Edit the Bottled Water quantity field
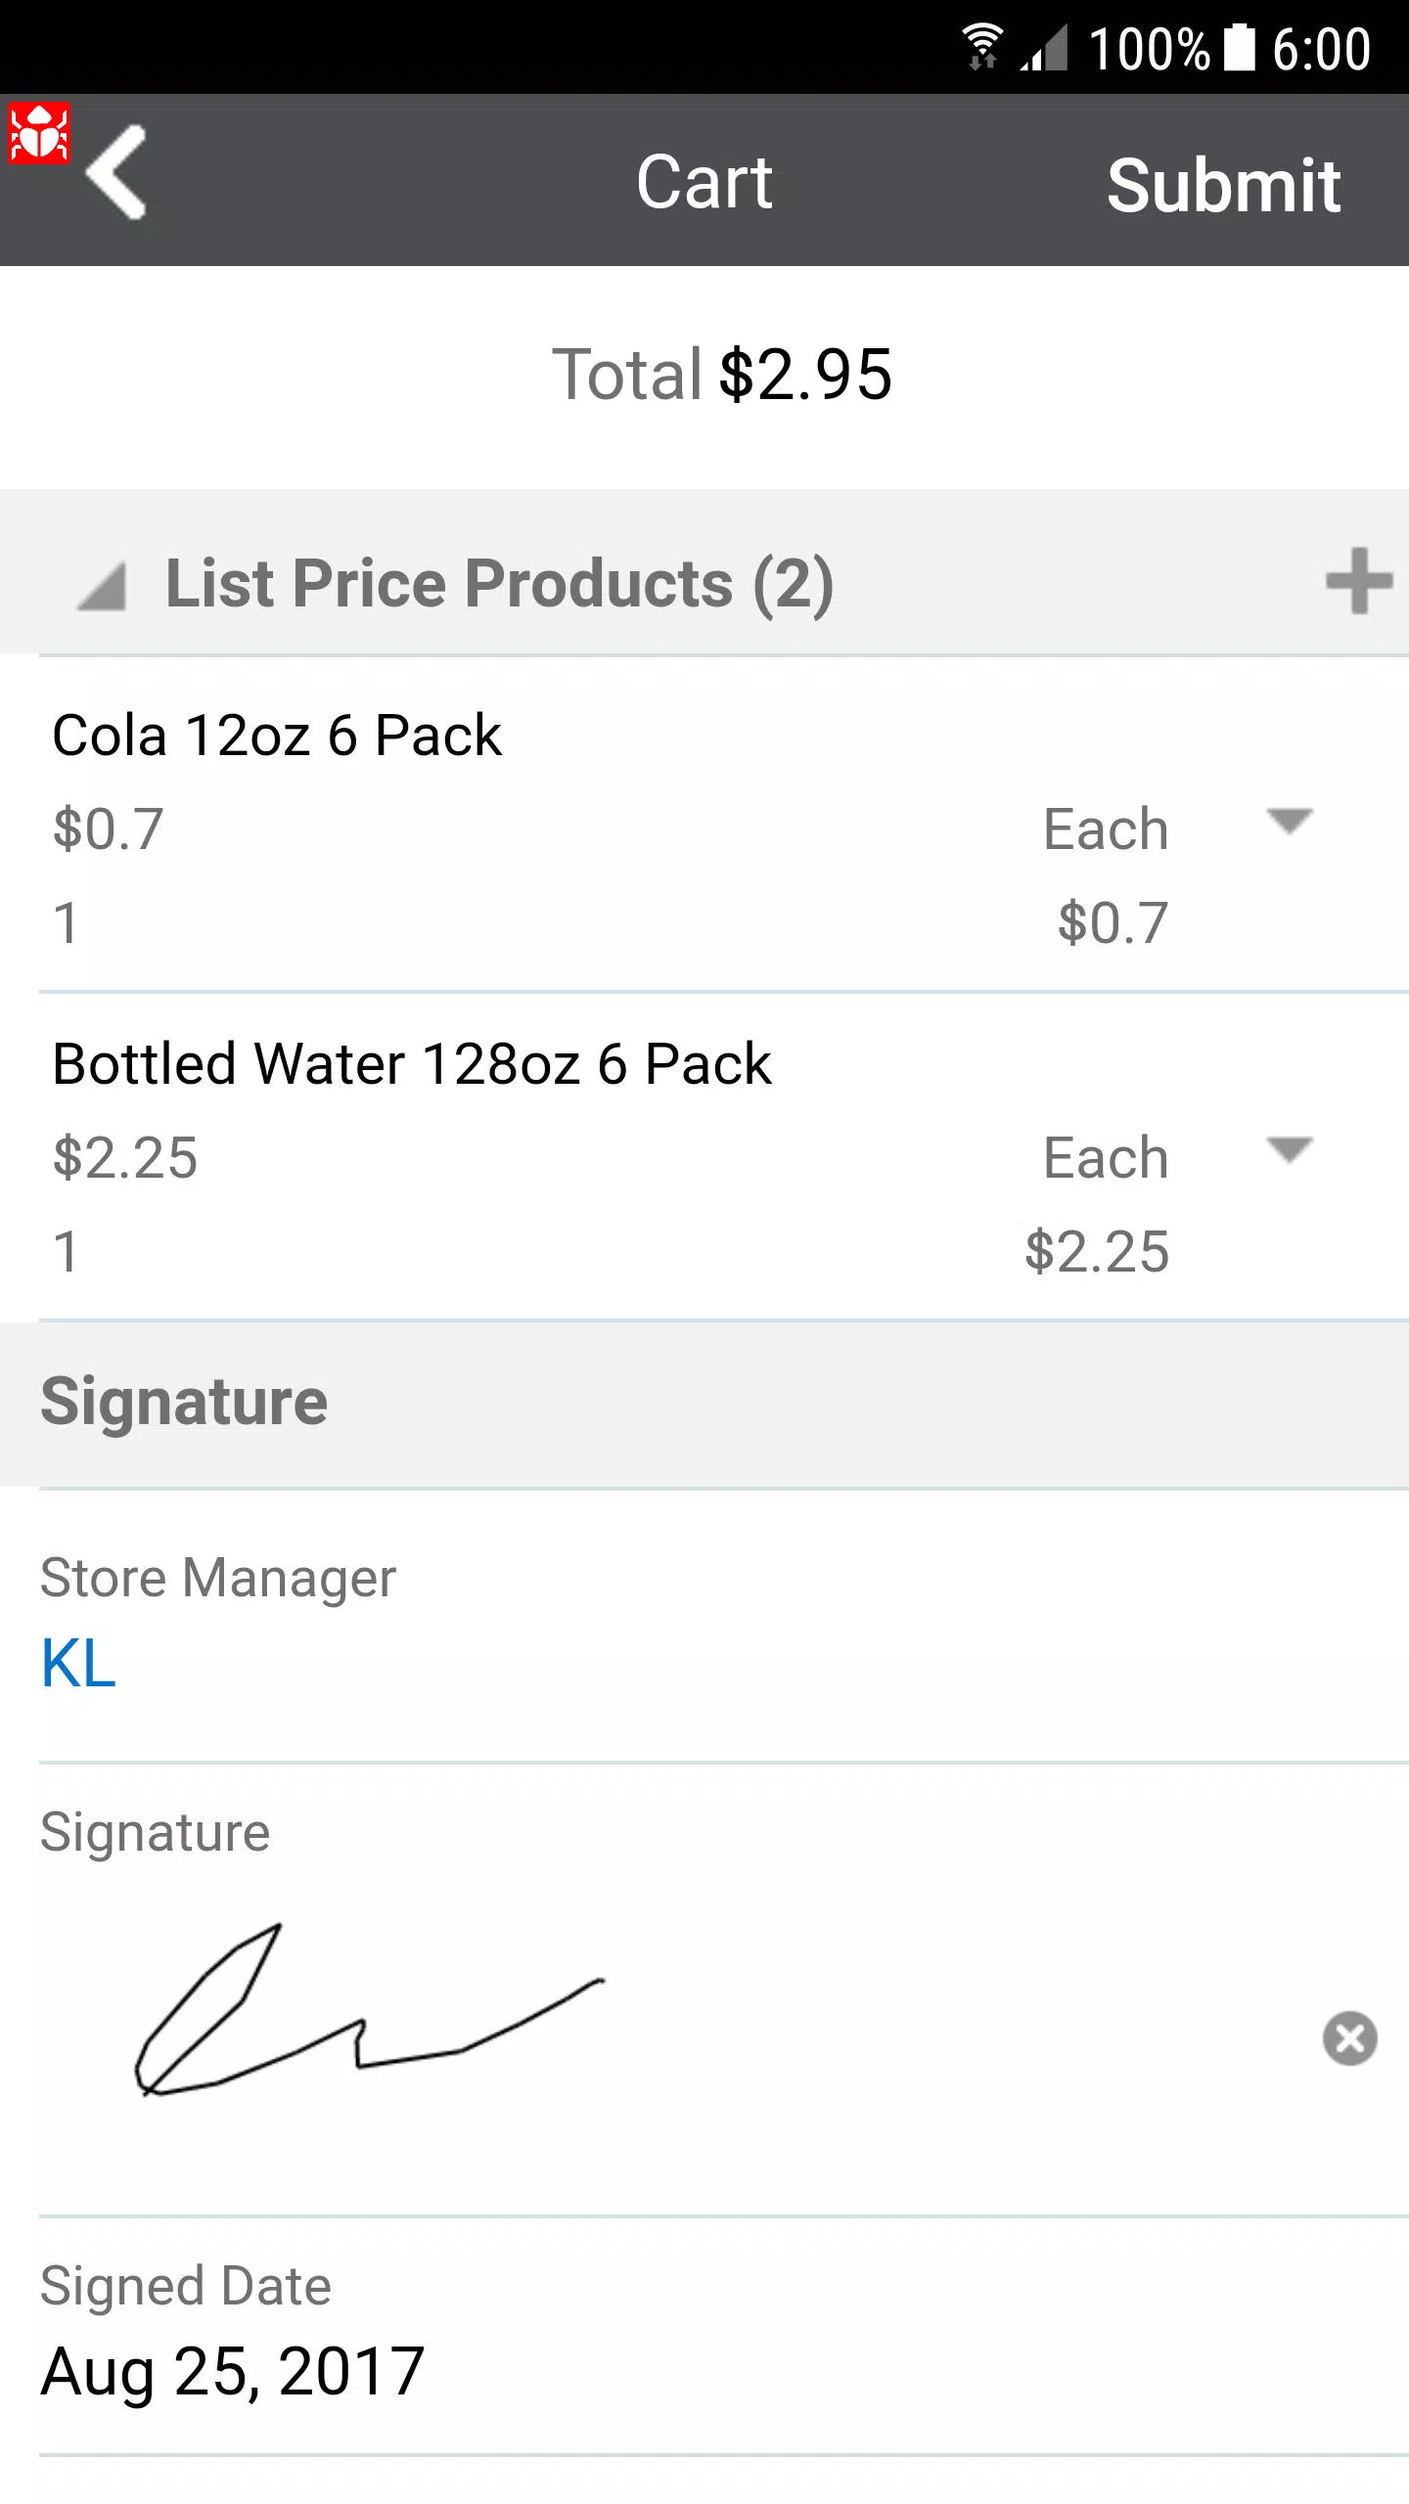The image size is (1409, 2504). point(67,1252)
